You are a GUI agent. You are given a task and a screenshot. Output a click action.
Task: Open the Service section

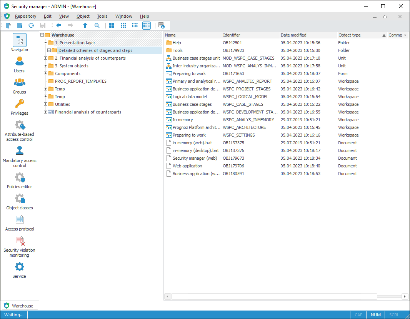tap(19, 271)
